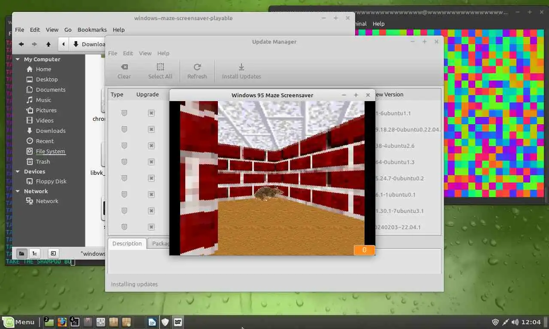This screenshot has height=329, width=549.
Task: Open Videos in file manager sidebar
Action: pos(45,120)
